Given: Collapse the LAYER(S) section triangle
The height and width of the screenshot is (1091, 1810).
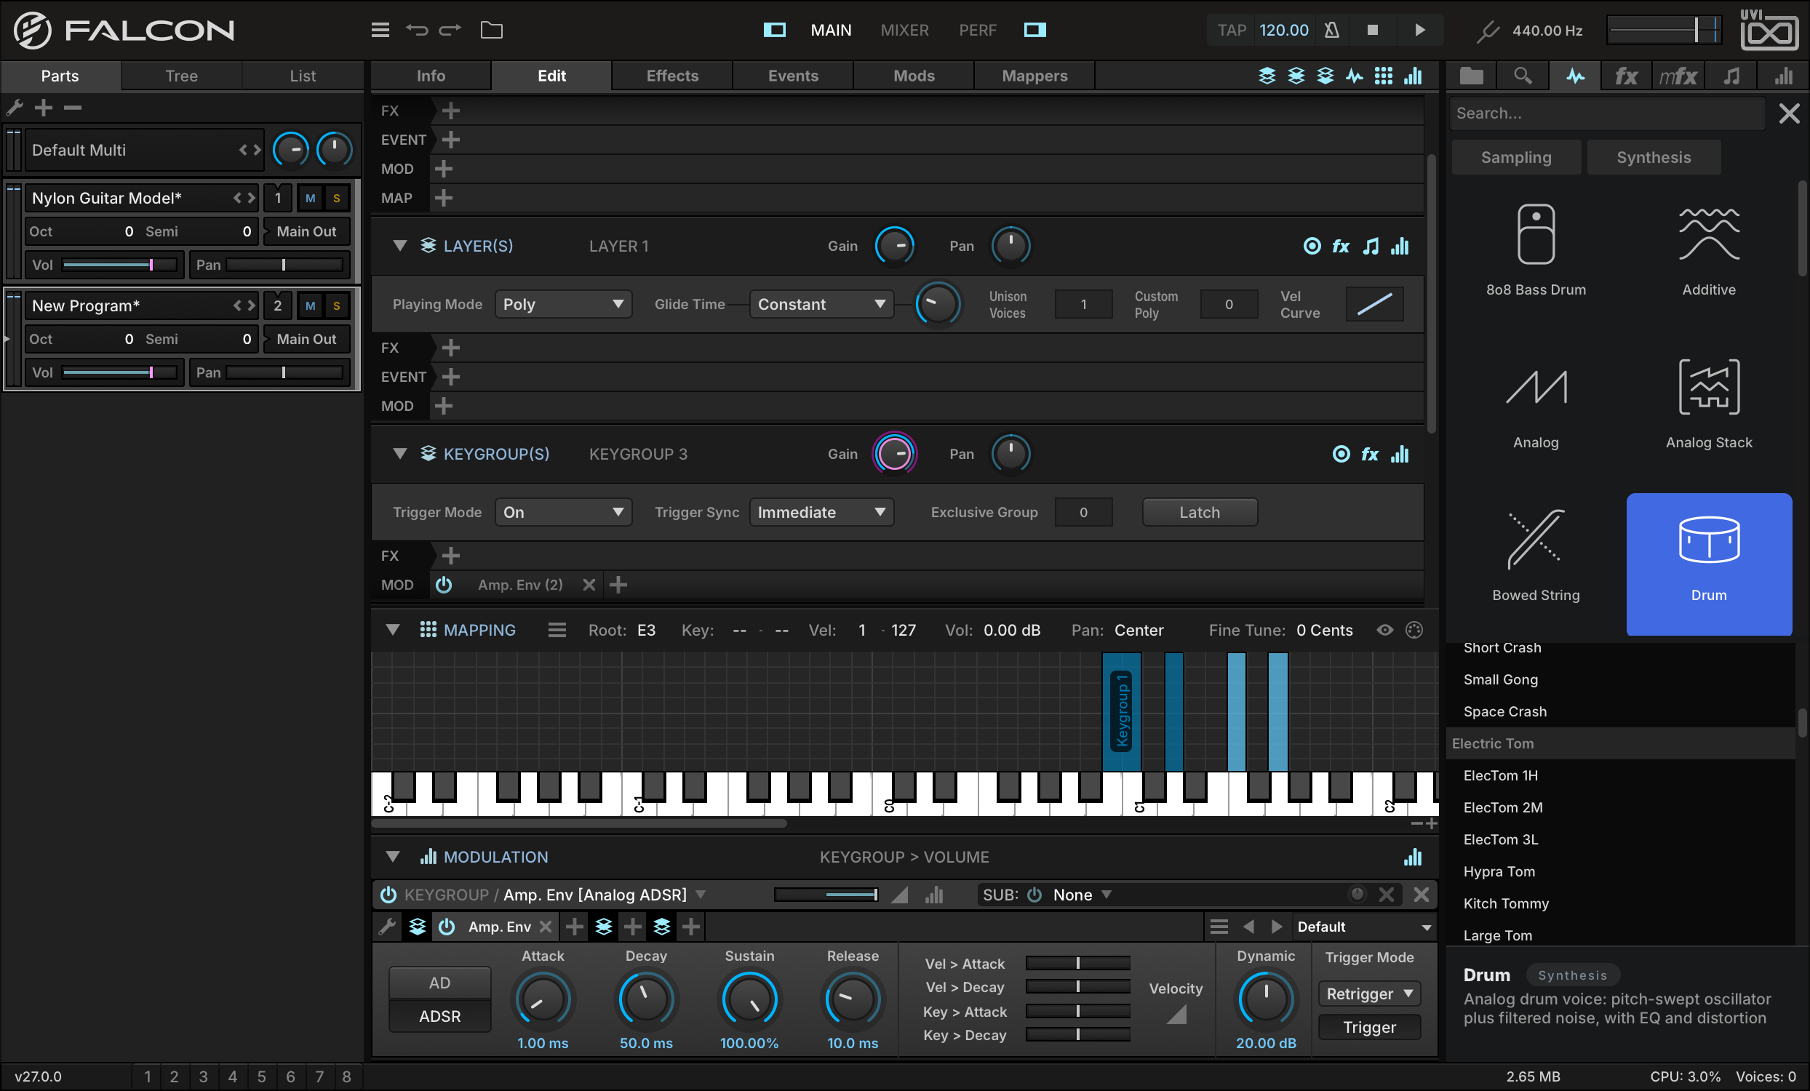Looking at the screenshot, I should pos(399,246).
